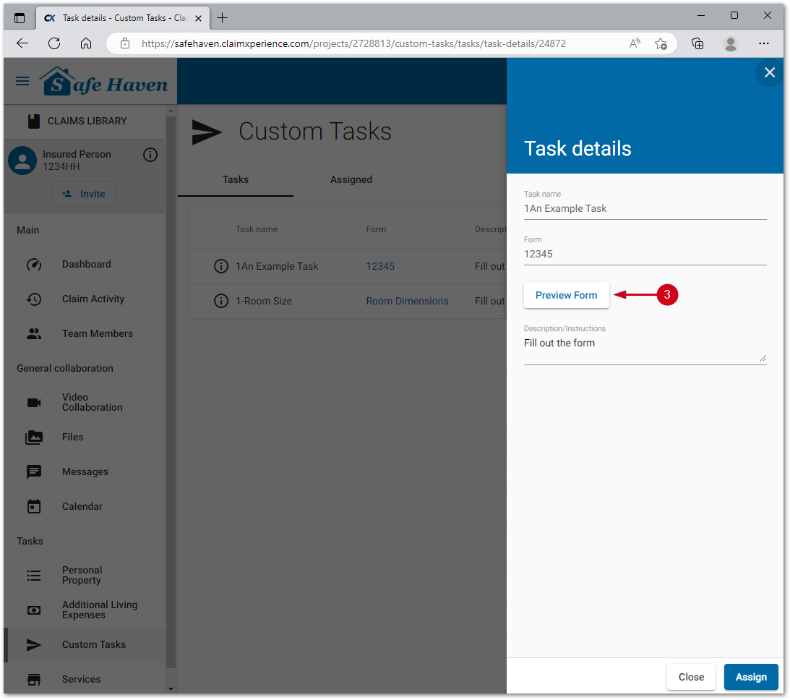Click the Claim Activity history icon

[34, 299]
